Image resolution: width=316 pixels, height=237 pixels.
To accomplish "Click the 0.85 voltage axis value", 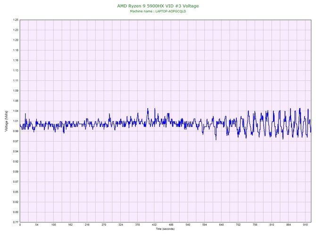I will tap(16, 192).
